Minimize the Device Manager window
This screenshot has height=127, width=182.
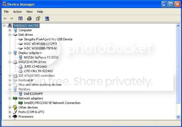164,4
